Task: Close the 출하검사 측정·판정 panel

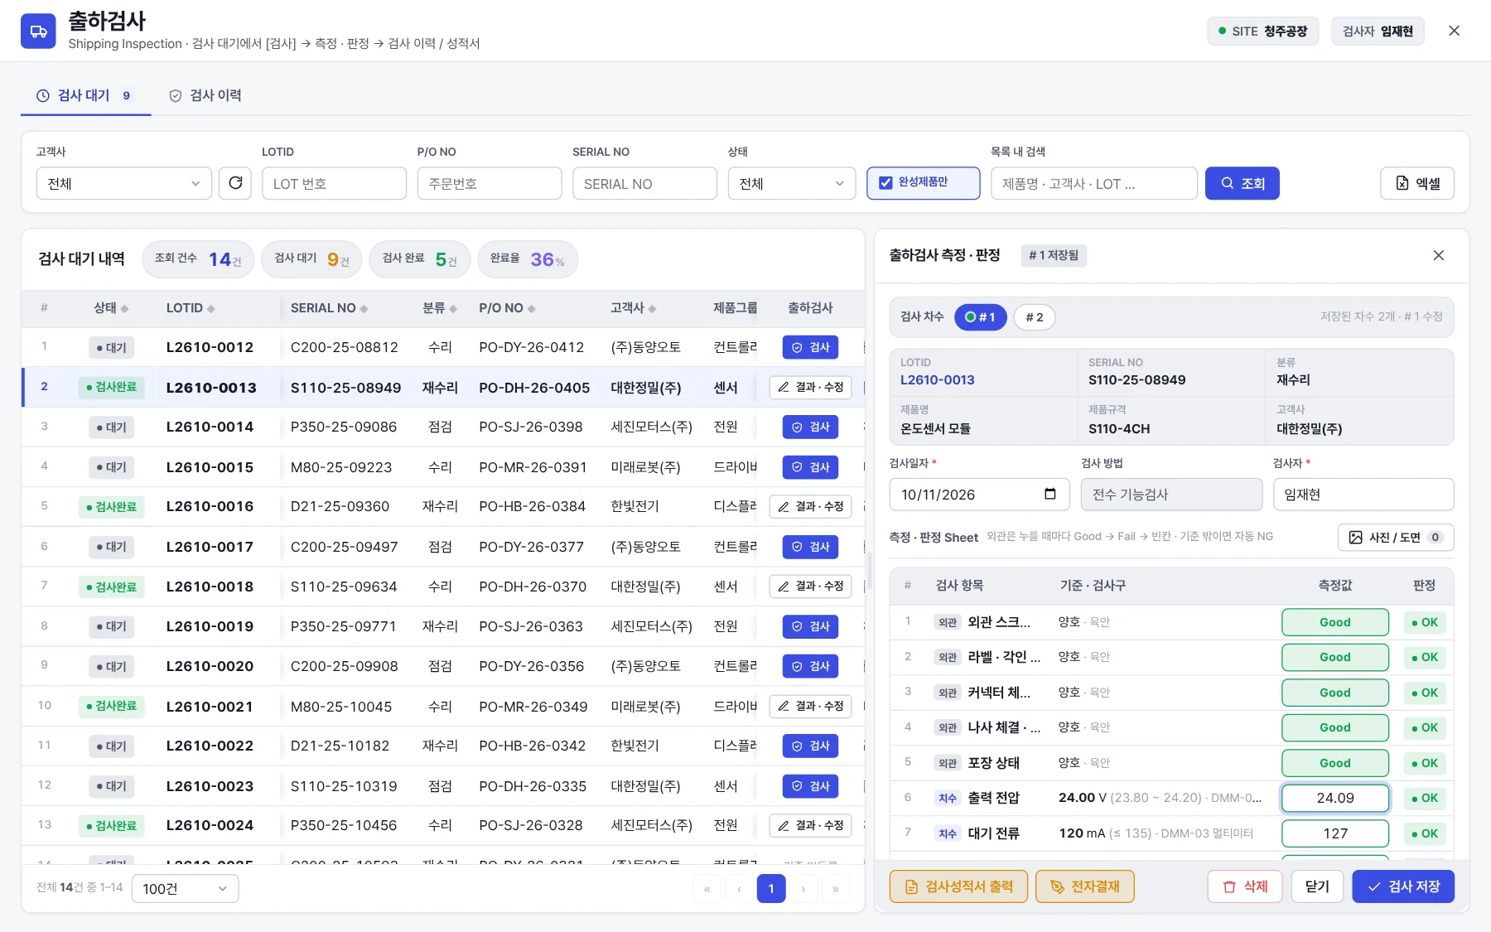Action: pyautogui.click(x=1438, y=255)
